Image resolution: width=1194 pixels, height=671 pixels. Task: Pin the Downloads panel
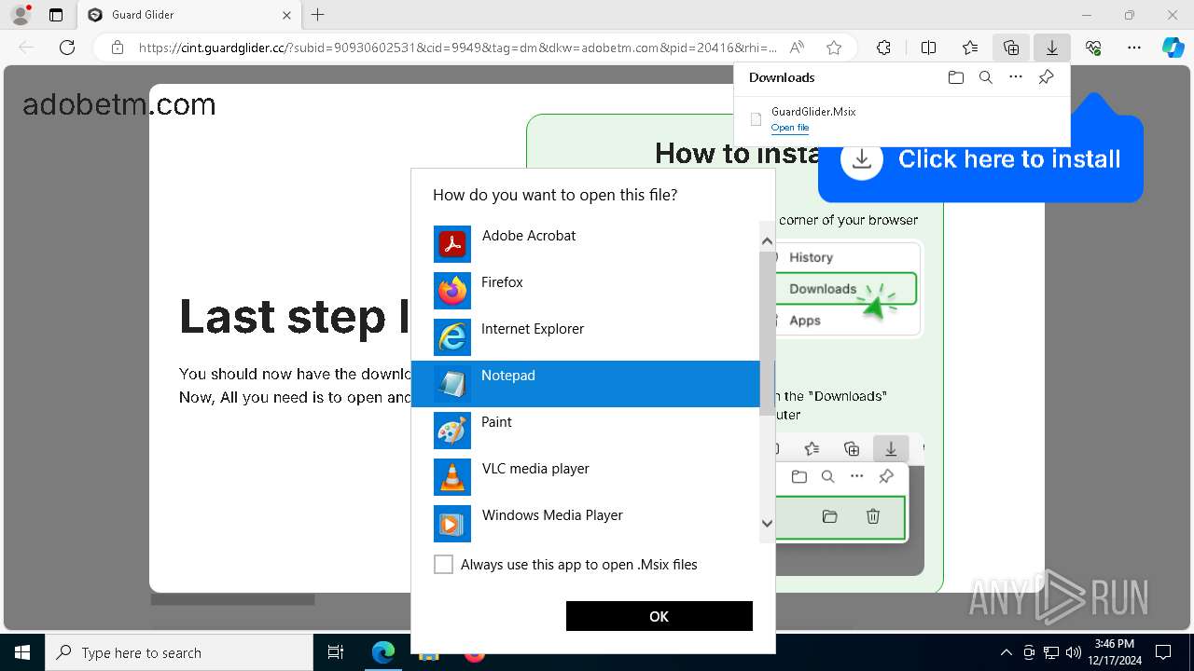[x=1047, y=77]
